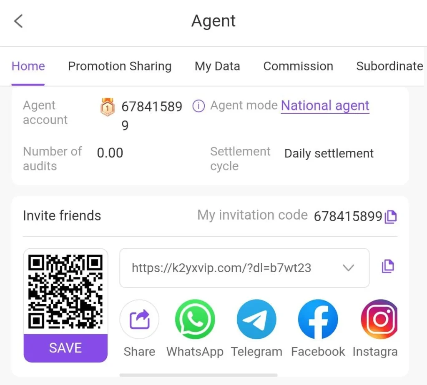Open the National agent link
427x385 pixels.
325,105
